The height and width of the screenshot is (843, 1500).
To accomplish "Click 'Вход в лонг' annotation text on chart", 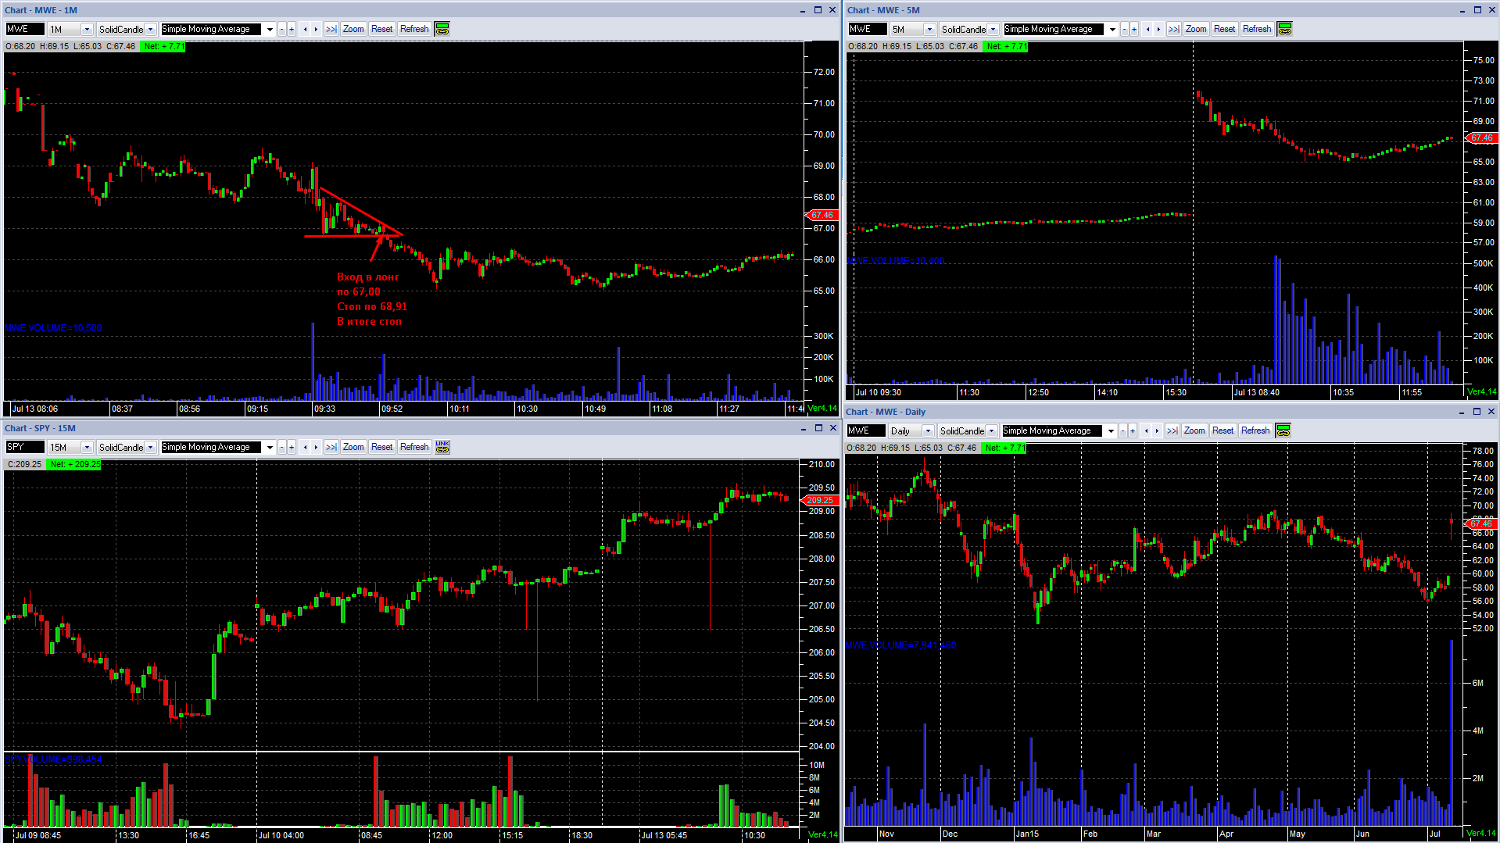I will (x=367, y=277).
